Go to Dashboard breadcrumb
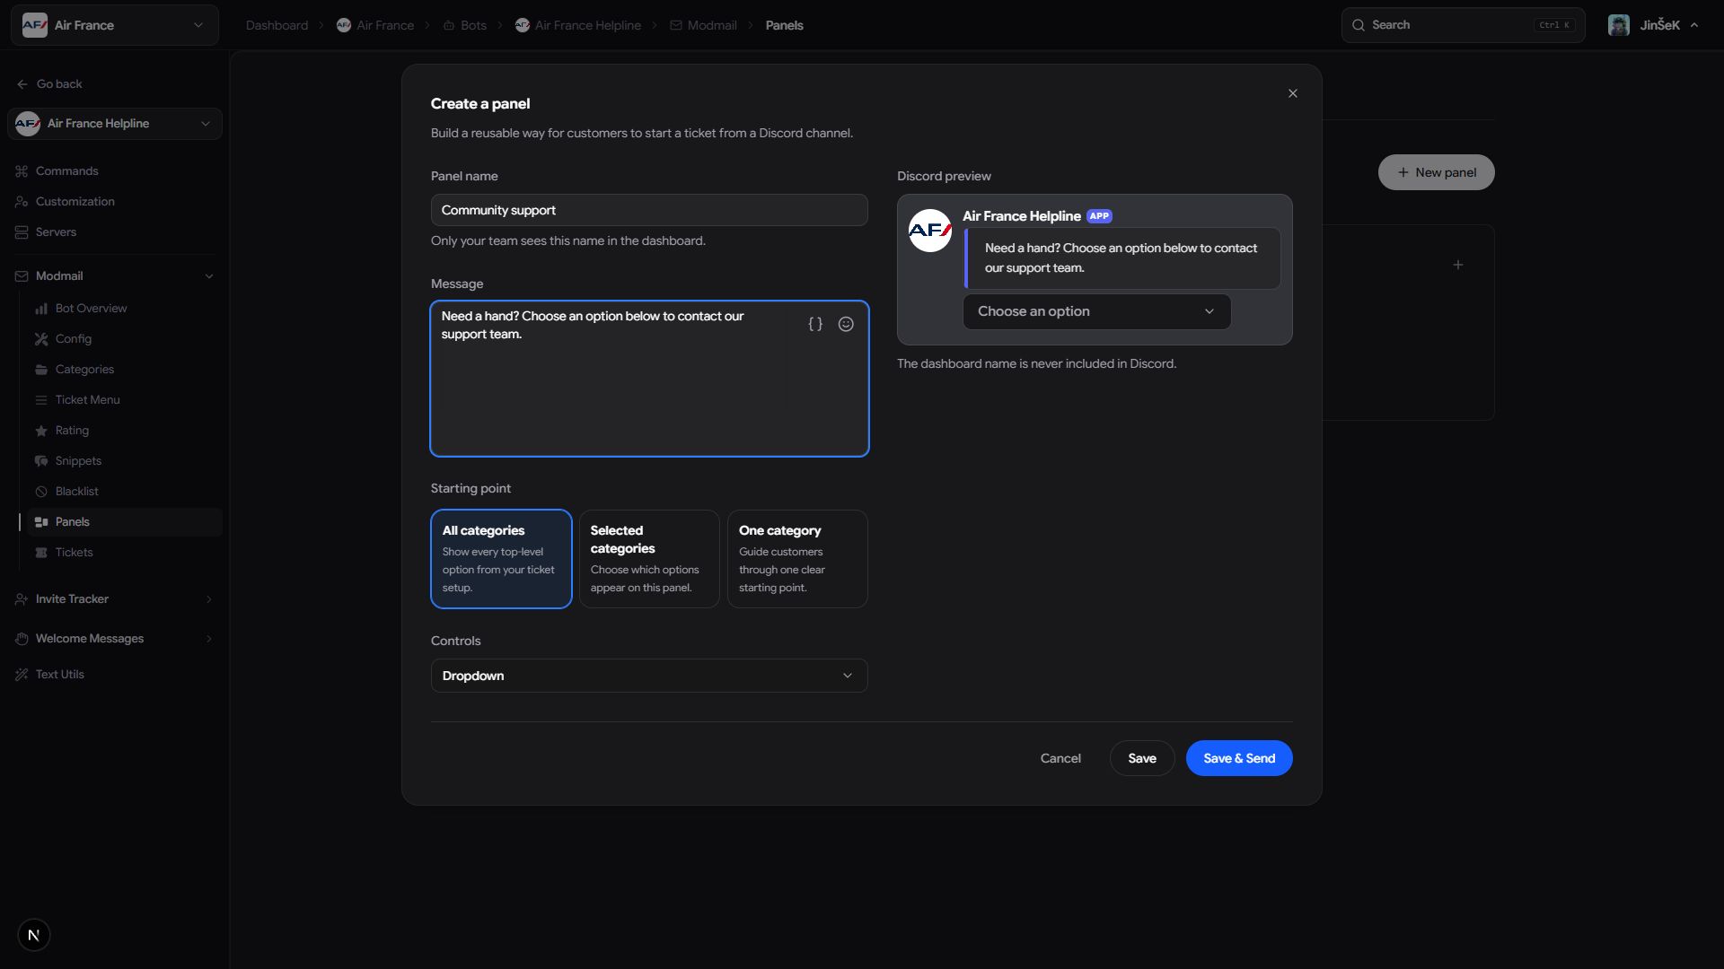This screenshot has width=1724, height=969. click(277, 25)
